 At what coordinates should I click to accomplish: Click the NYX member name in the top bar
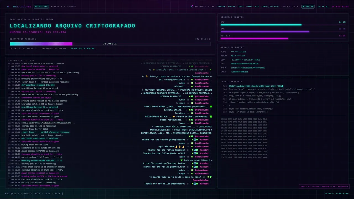point(257,6)
